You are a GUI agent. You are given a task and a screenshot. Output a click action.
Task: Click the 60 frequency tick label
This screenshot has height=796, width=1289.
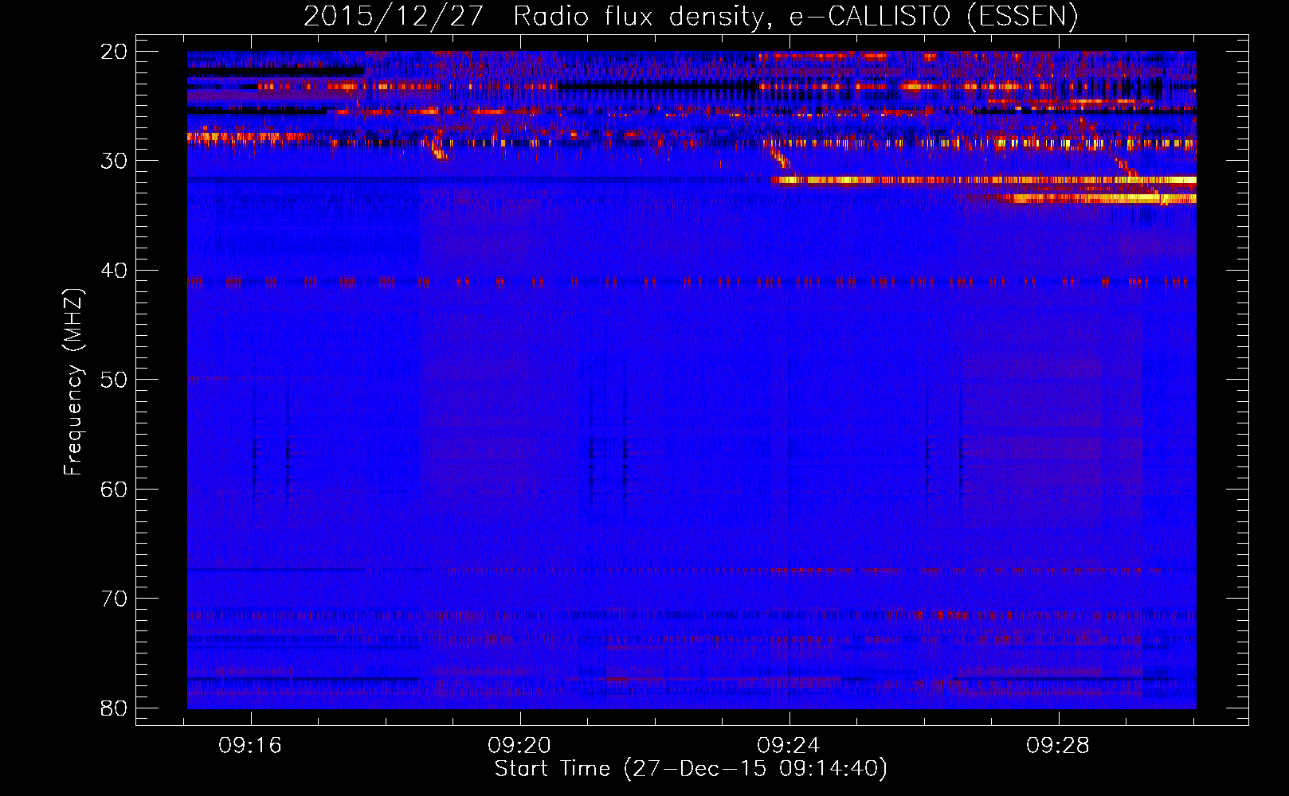115,489
